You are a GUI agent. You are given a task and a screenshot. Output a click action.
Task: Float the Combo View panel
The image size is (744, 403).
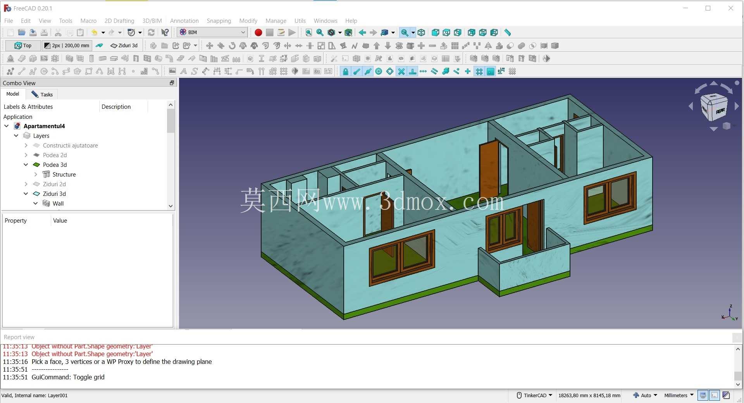click(172, 83)
